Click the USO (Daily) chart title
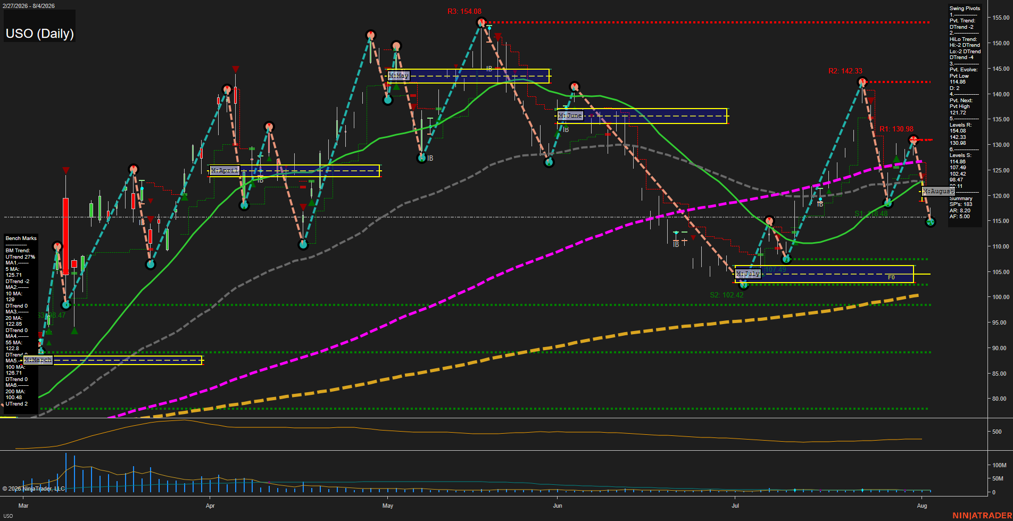 [x=39, y=34]
